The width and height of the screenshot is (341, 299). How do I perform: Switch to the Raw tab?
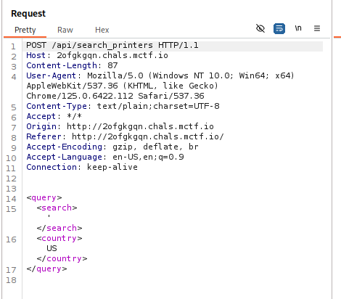click(65, 30)
